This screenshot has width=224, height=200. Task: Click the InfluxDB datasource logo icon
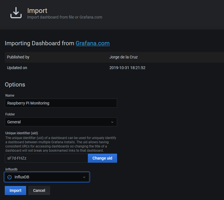coord(10,177)
